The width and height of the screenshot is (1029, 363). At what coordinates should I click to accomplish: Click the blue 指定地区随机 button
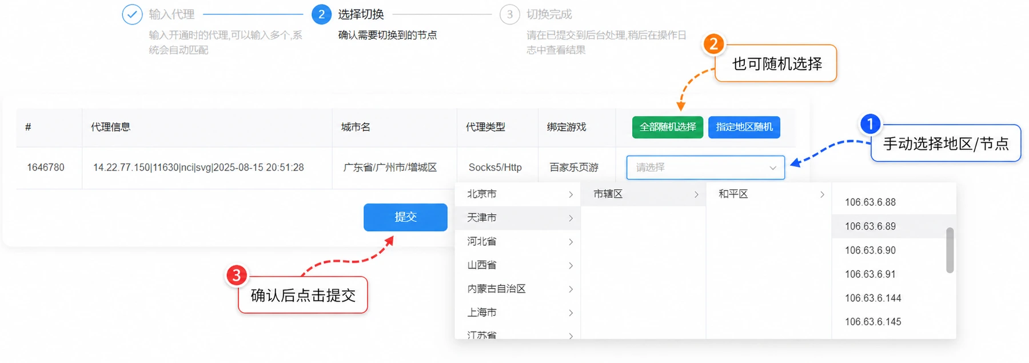pos(744,127)
